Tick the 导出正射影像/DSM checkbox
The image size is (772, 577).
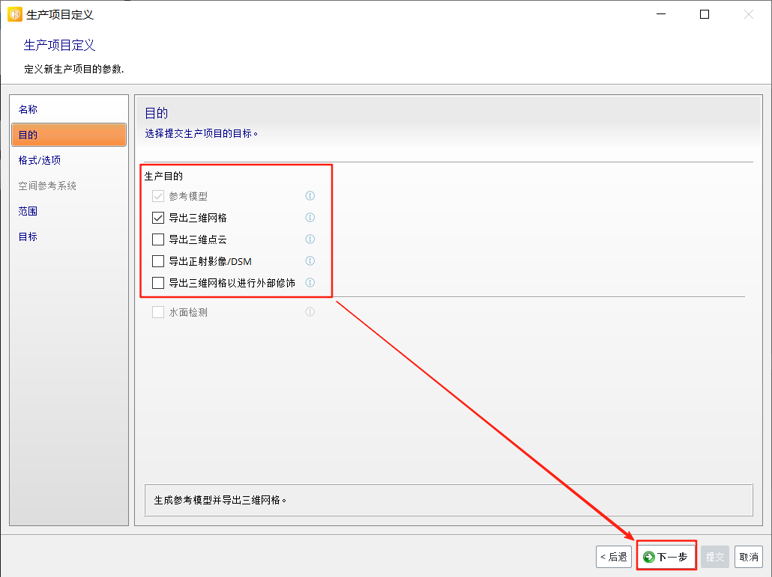[158, 261]
